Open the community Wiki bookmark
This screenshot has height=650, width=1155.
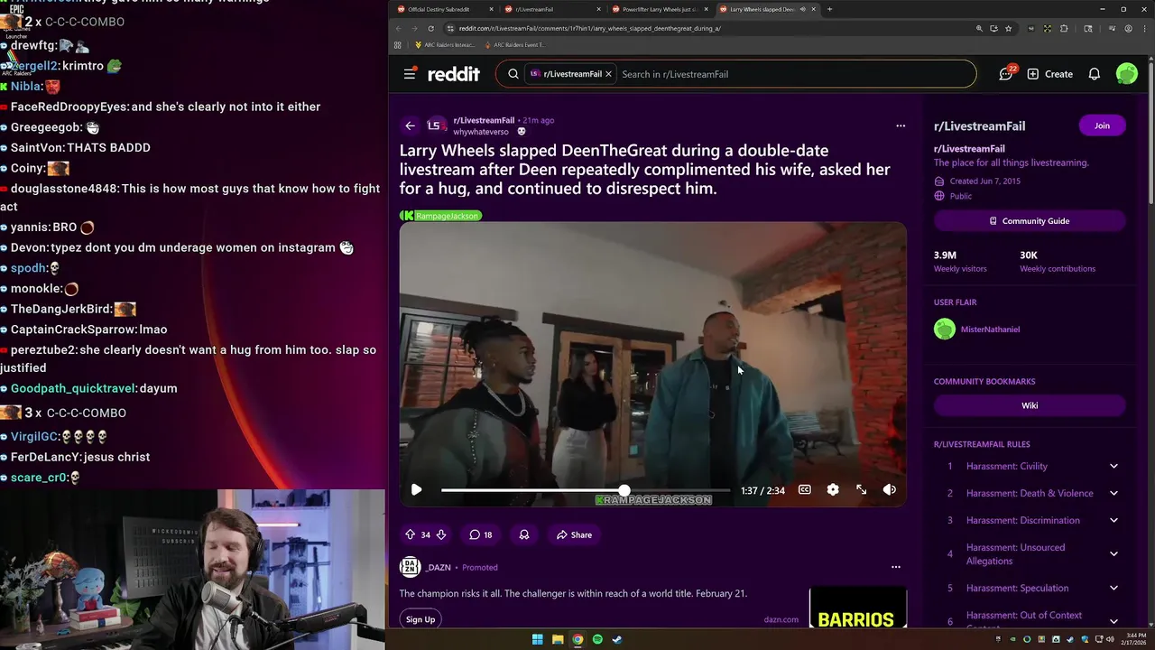pyautogui.click(x=1030, y=405)
